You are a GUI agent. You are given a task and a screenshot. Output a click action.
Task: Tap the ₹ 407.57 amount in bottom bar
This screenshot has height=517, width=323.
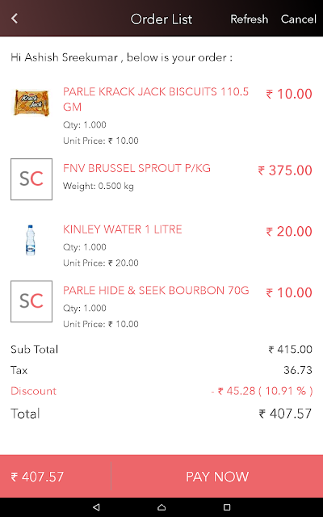click(x=37, y=477)
